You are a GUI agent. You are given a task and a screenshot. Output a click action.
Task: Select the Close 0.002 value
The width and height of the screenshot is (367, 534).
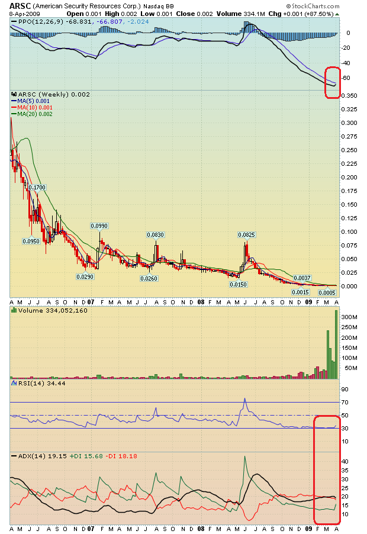coord(194,14)
